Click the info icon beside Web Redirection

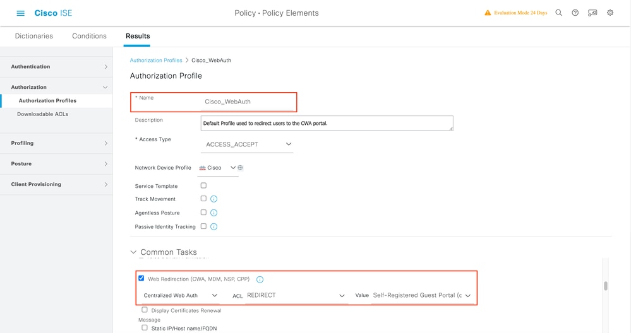(260, 279)
